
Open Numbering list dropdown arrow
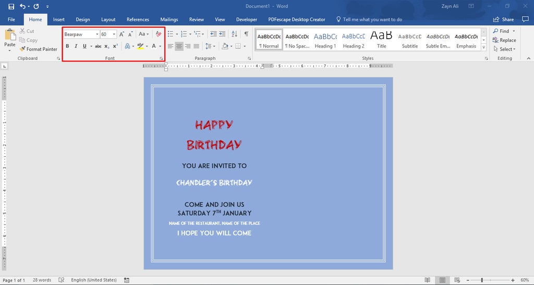click(190, 34)
